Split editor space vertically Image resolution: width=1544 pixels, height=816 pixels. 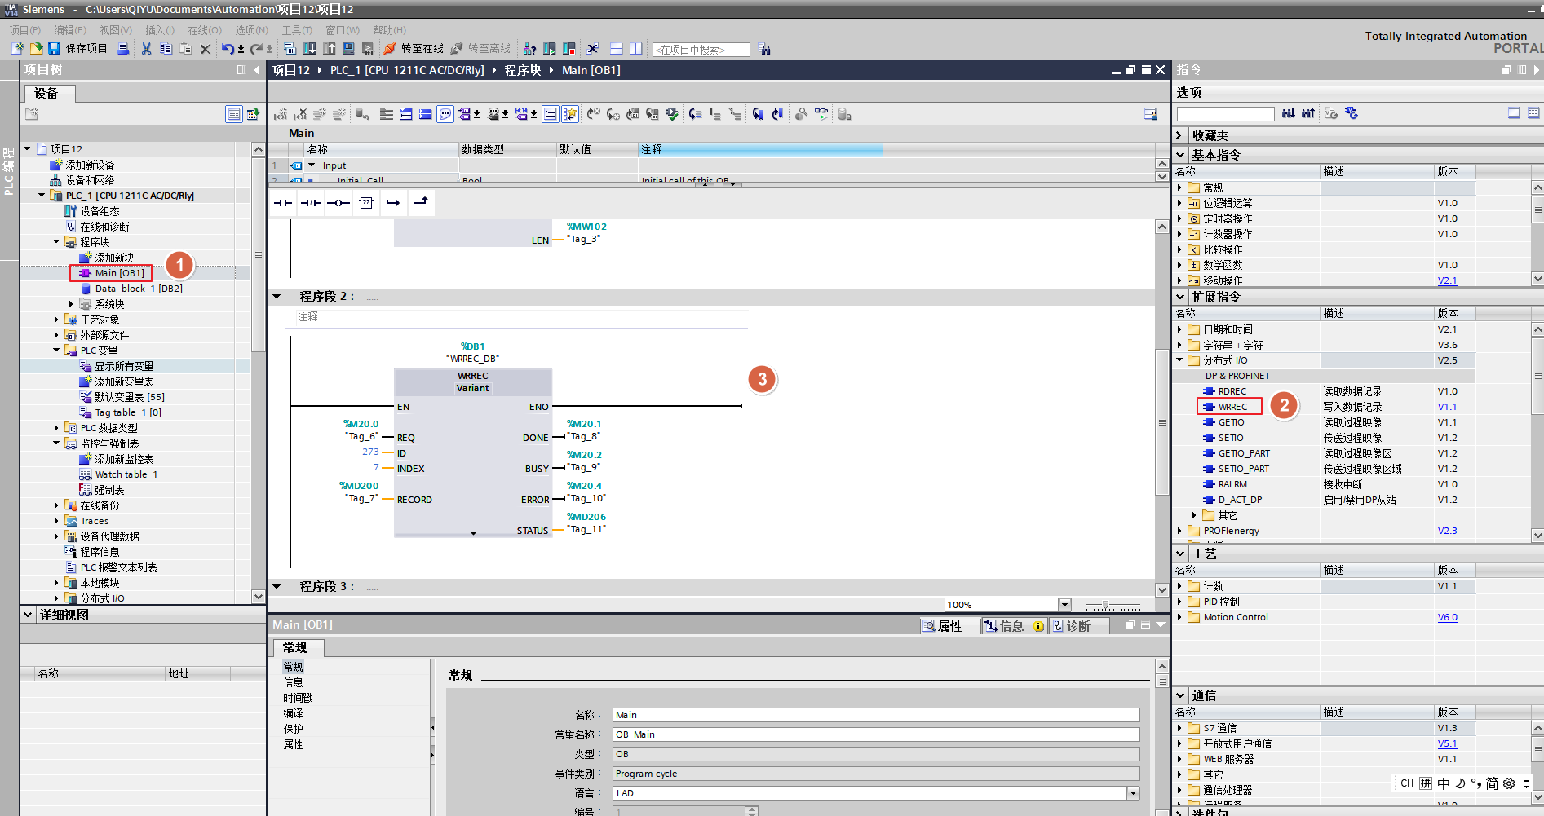click(x=635, y=49)
